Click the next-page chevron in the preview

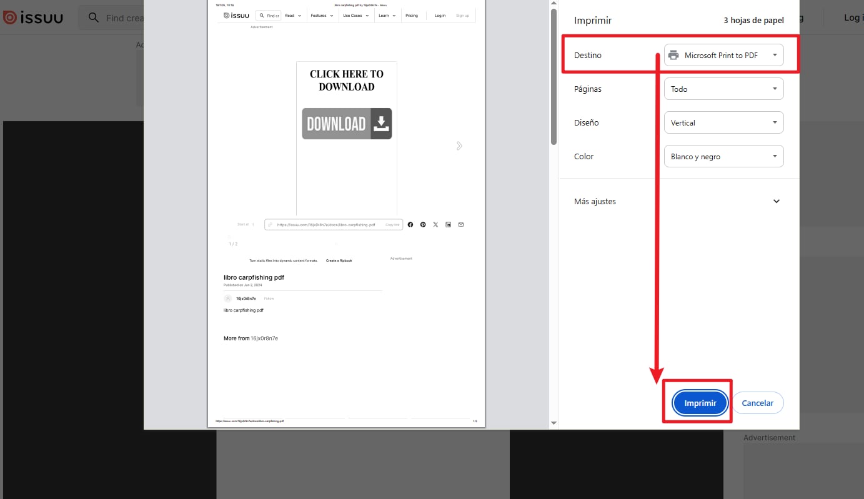coord(459,146)
